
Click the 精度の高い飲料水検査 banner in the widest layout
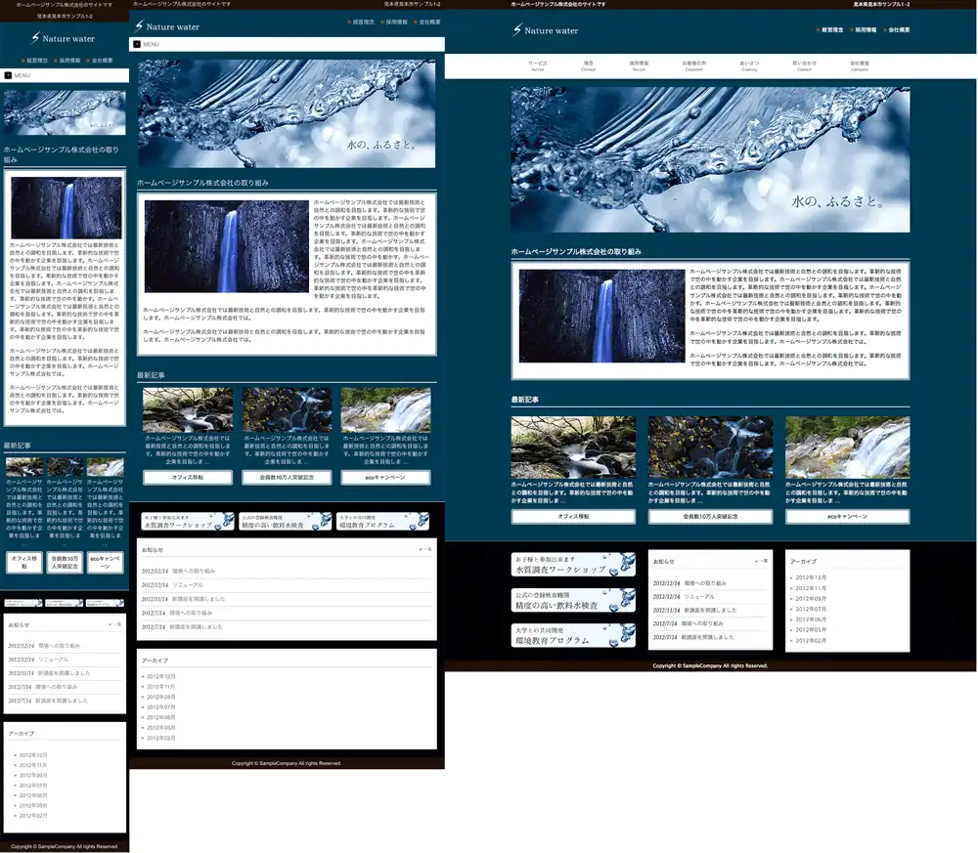click(573, 601)
